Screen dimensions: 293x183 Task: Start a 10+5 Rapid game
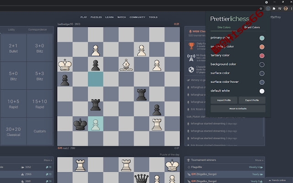pos(13,103)
